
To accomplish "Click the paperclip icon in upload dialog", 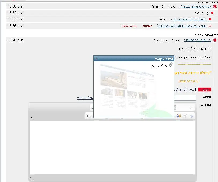I will tap(171, 65).
